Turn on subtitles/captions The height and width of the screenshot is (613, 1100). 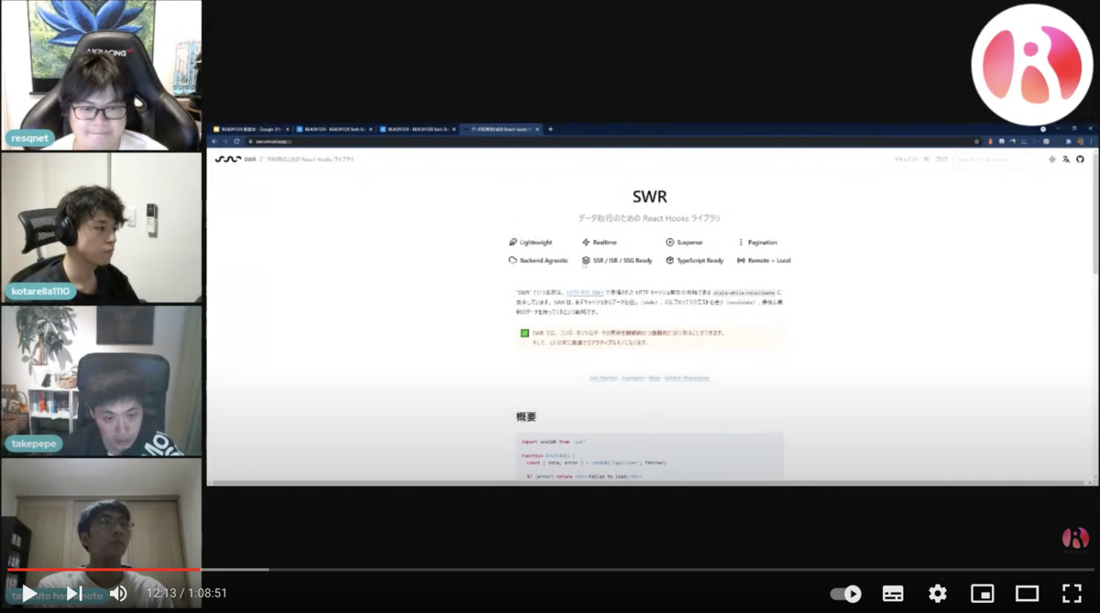click(893, 594)
